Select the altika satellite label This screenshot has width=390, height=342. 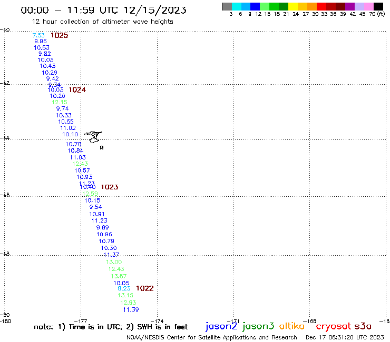tap(292, 326)
